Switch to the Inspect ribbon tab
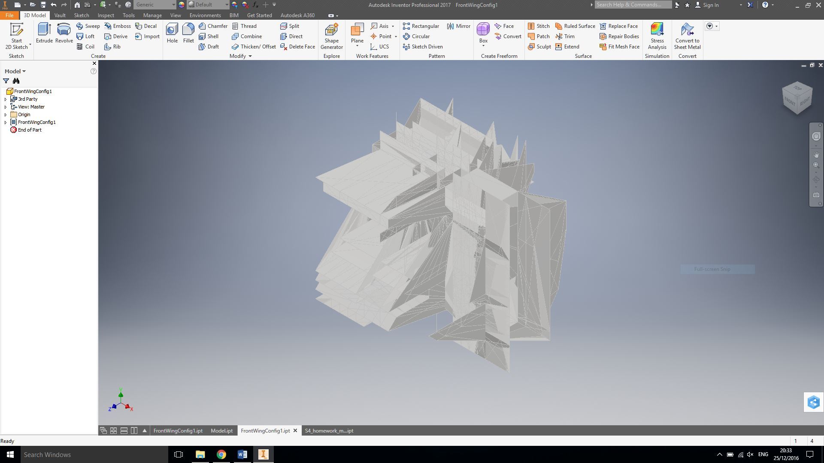This screenshot has height=463, width=824. 106,15
